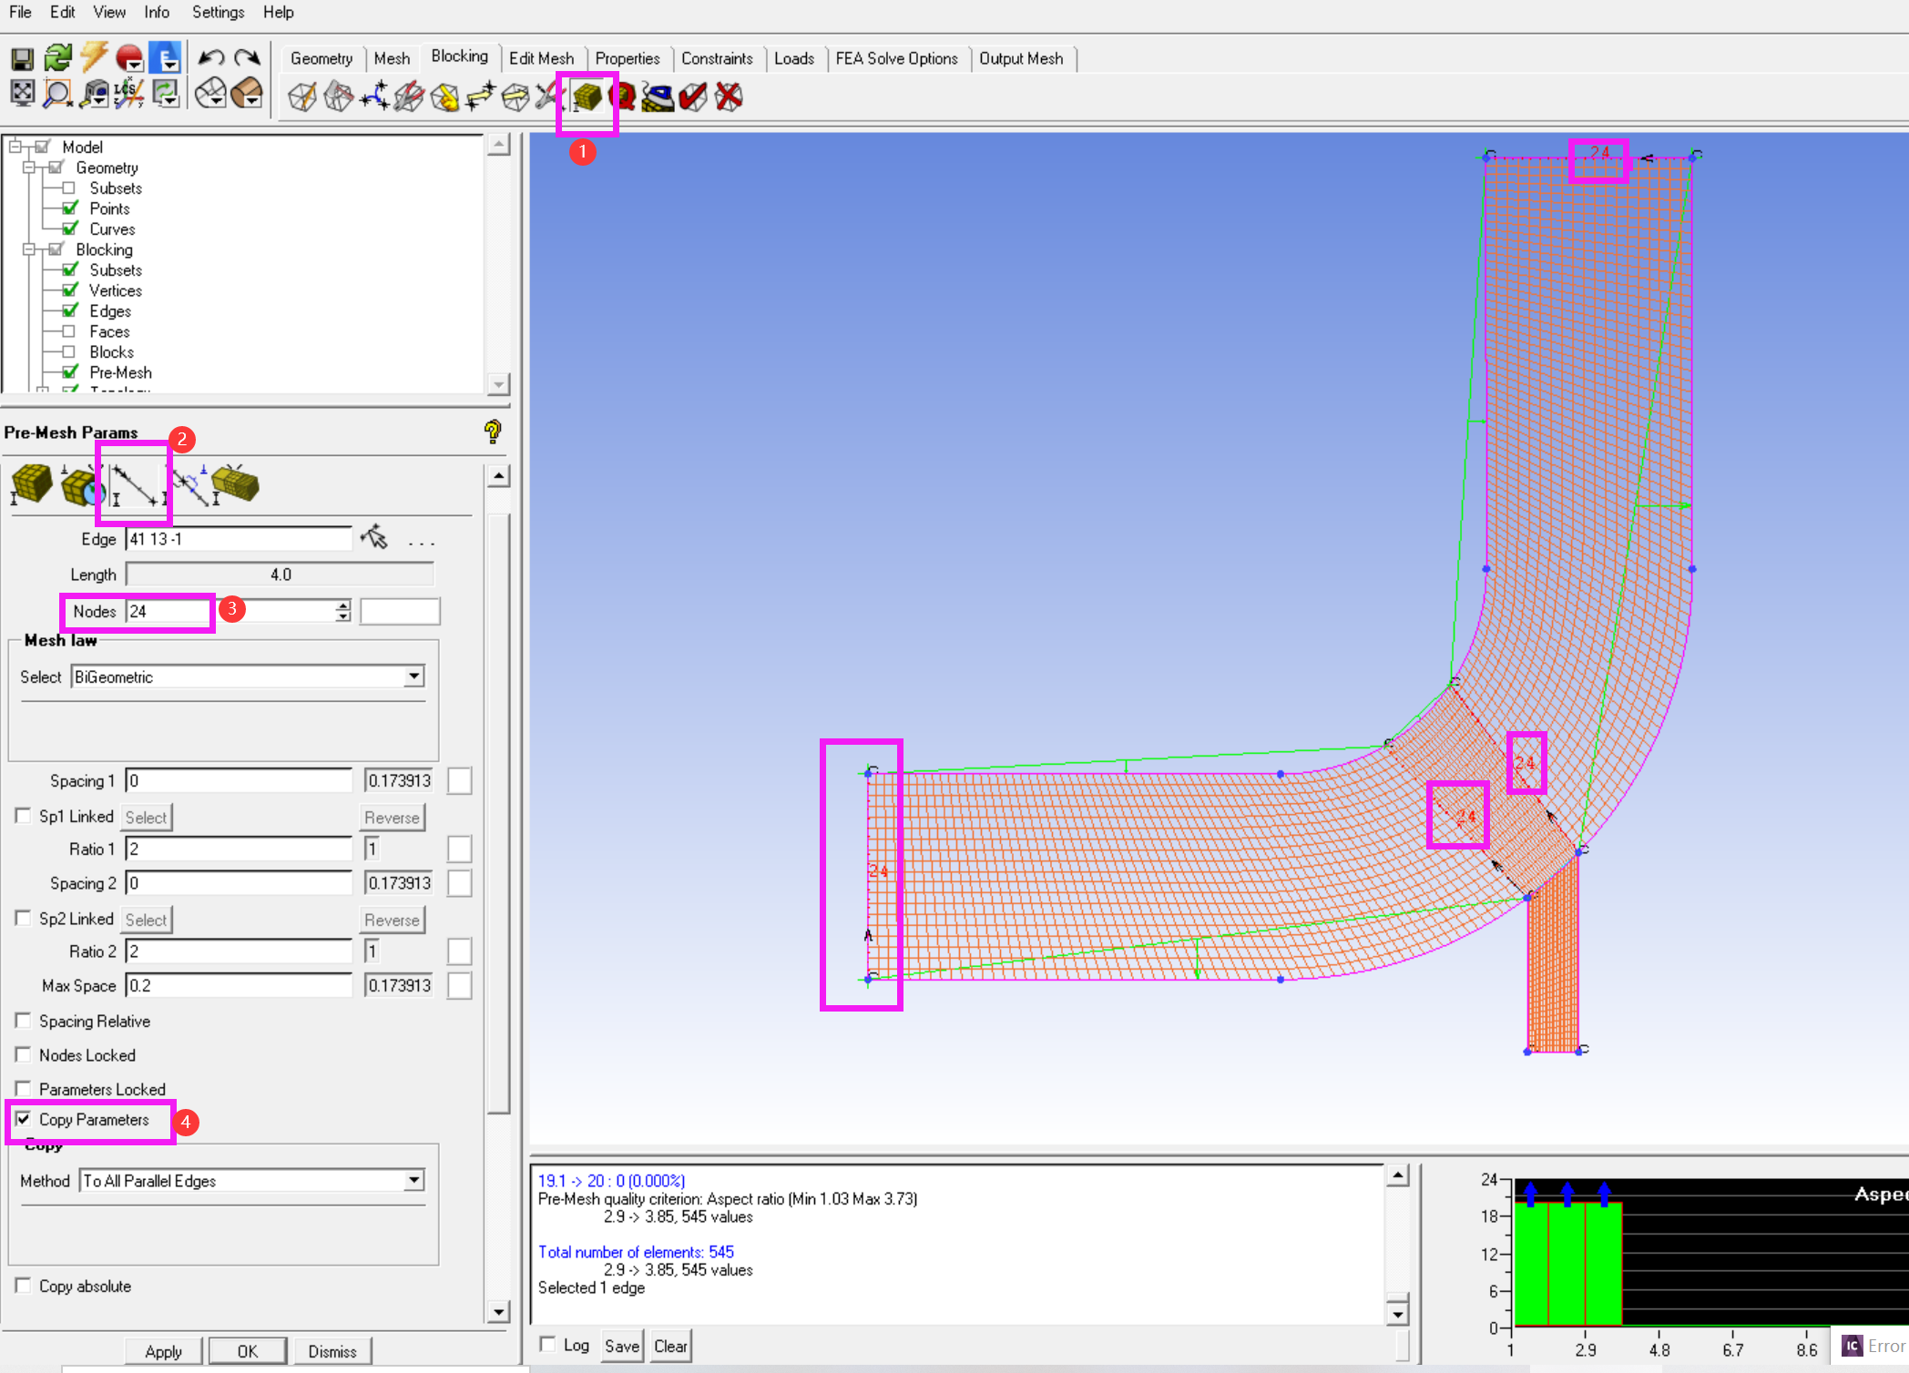The width and height of the screenshot is (1909, 1373).
Task: Click the Pre-Mesh Smooth iron icon
Action: (x=658, y=96)
